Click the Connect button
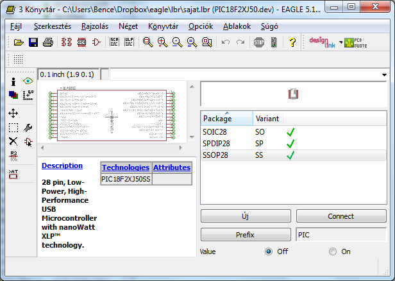The width and height of the screenshot is (395, 281). tap(341, 216)
